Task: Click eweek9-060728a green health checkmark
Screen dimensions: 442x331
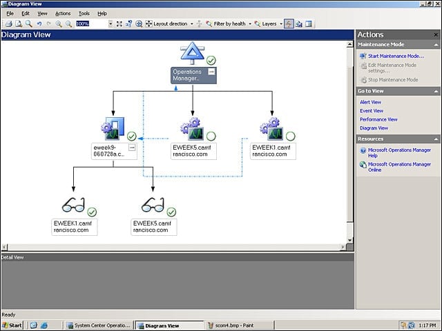Action: click(x=132, y=137)
